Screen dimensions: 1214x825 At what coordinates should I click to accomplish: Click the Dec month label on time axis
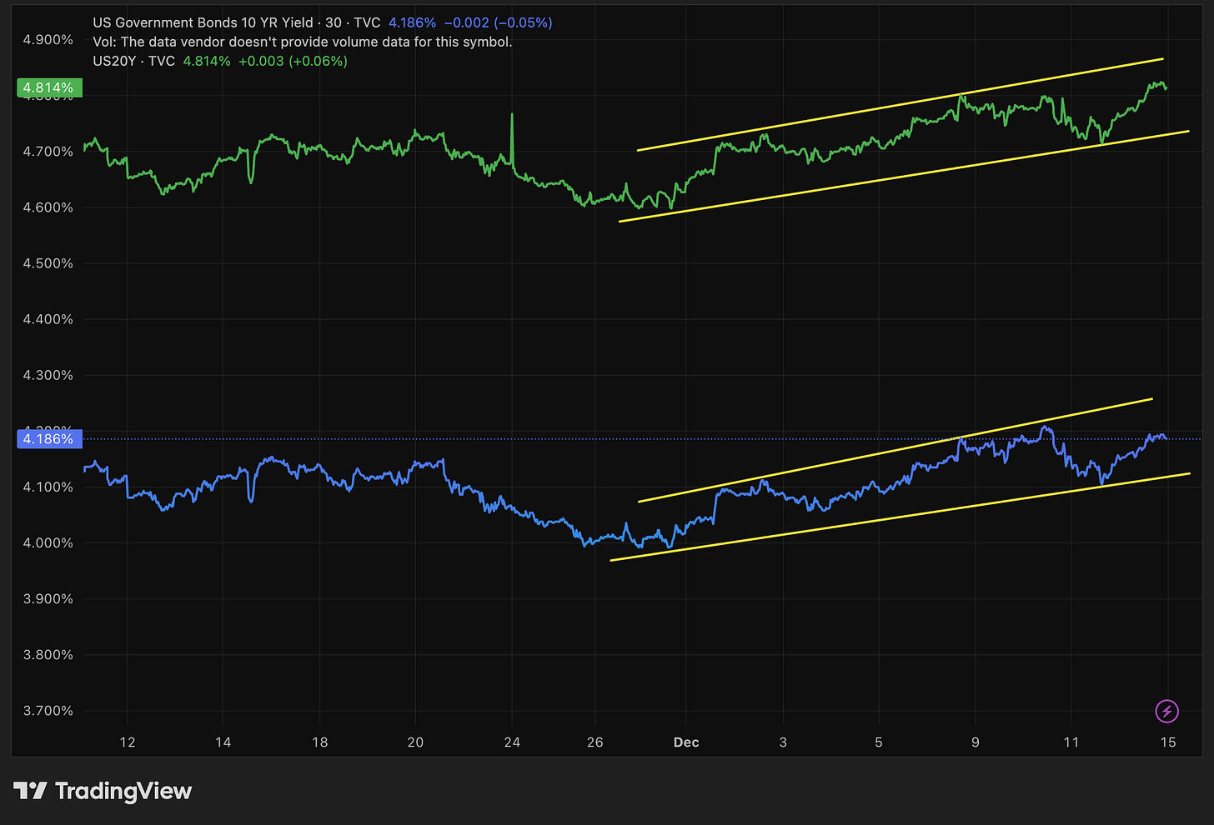pyautogui.click(x=686, y=742)
